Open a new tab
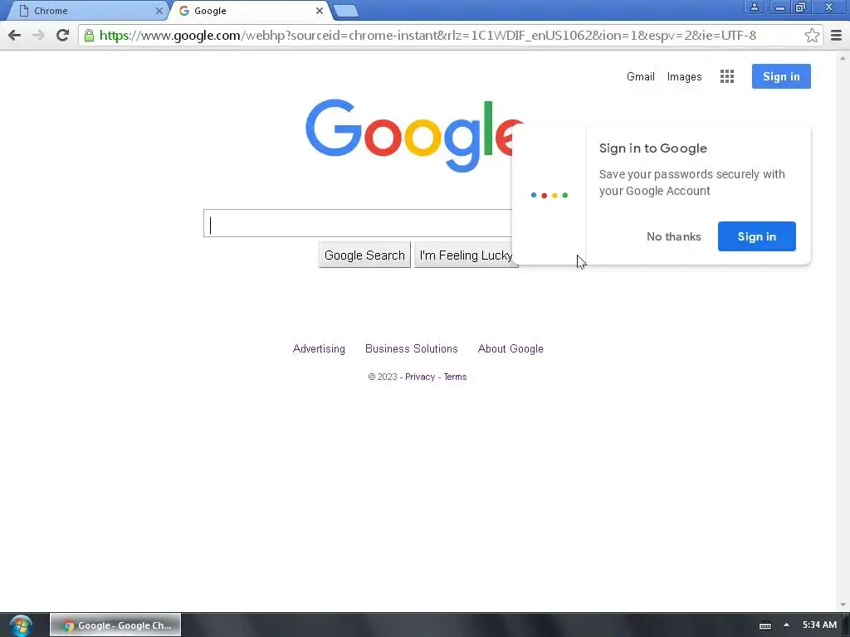 pyautogui.click(x=346, y=10)
